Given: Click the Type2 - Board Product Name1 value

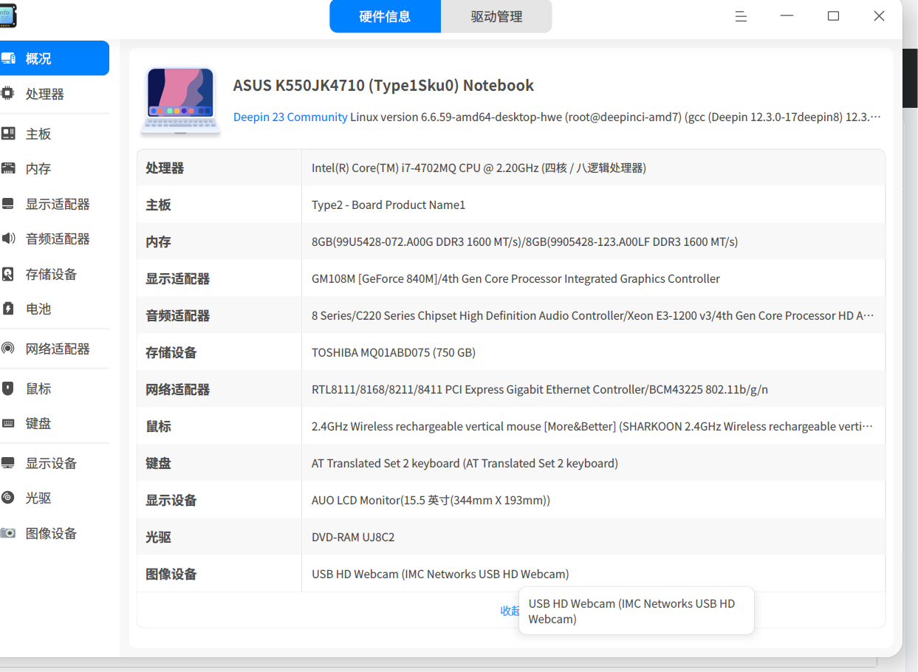Looking at the screenshot, I should click(388, 205).
